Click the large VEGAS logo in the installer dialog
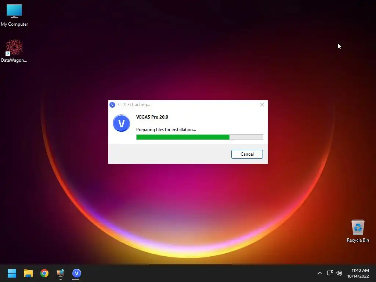The width and height of the screenshot is (376, 282). (121, 123)
